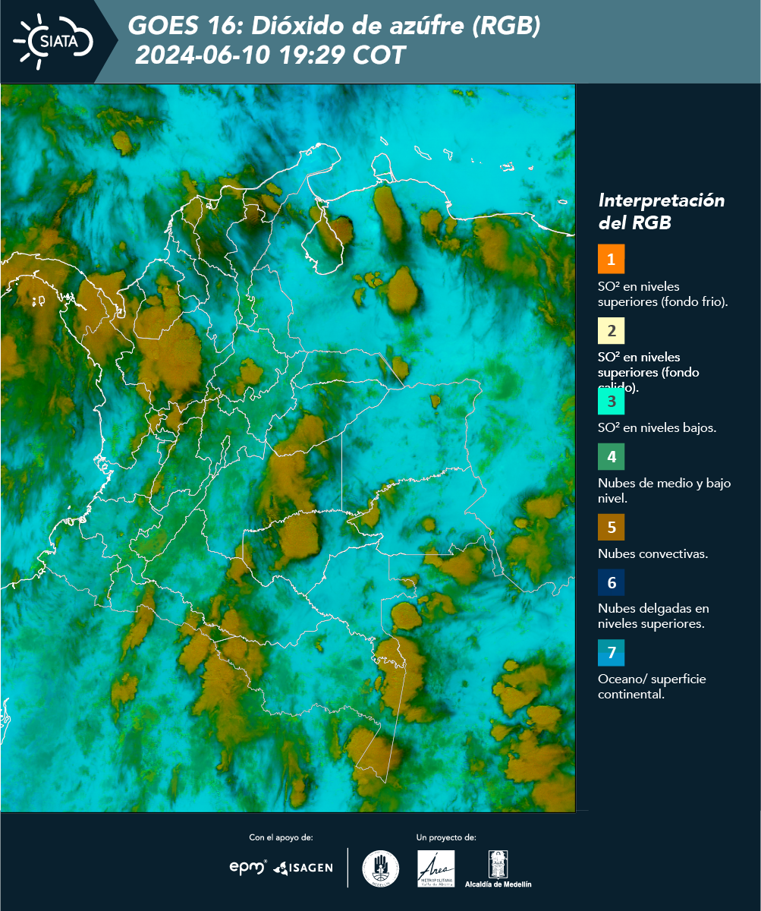Click 'SO² en niveles bajos.' label

[x=657, y=427]
